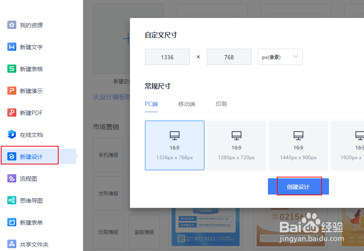Select 共享文件夹 label in sidebar
The width and height of the screenshot is (364, 251).
[34, 244]
